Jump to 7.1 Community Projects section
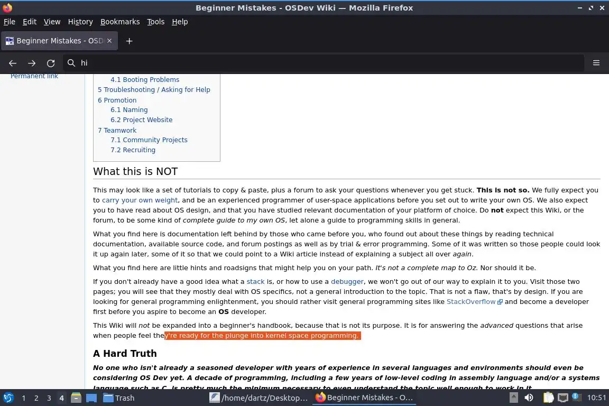The height and width of the screenshot is (406, 609). pyautogui.click(x=149, y=140)
